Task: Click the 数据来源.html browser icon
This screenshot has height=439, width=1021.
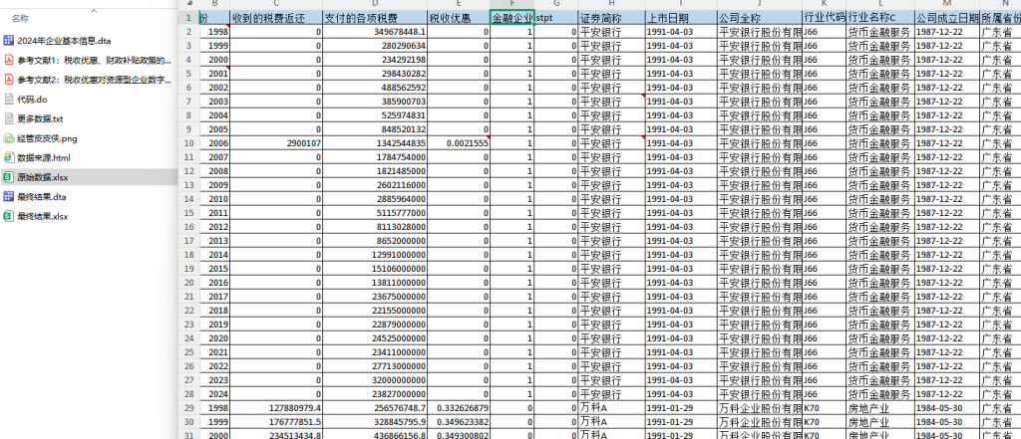Action: point(8,157)
